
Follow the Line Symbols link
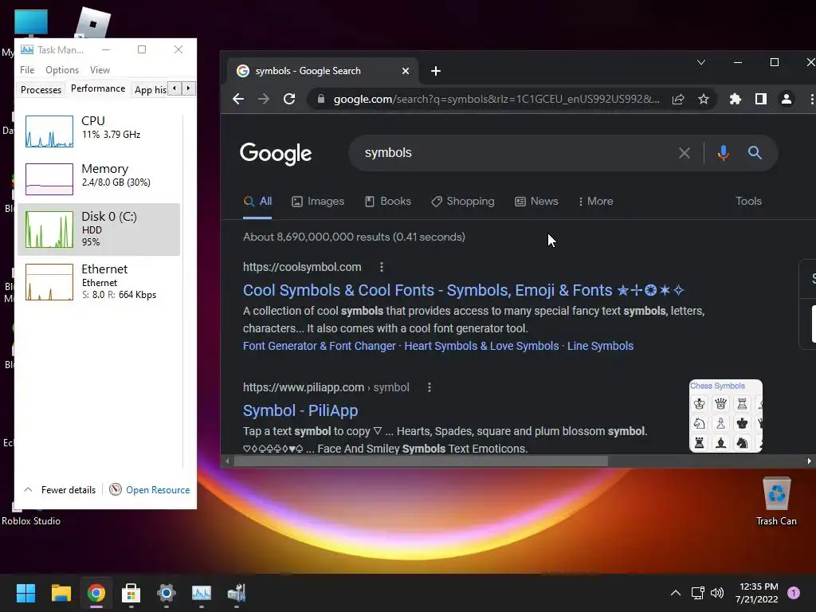pyautogui.click(x=600, y=346)
